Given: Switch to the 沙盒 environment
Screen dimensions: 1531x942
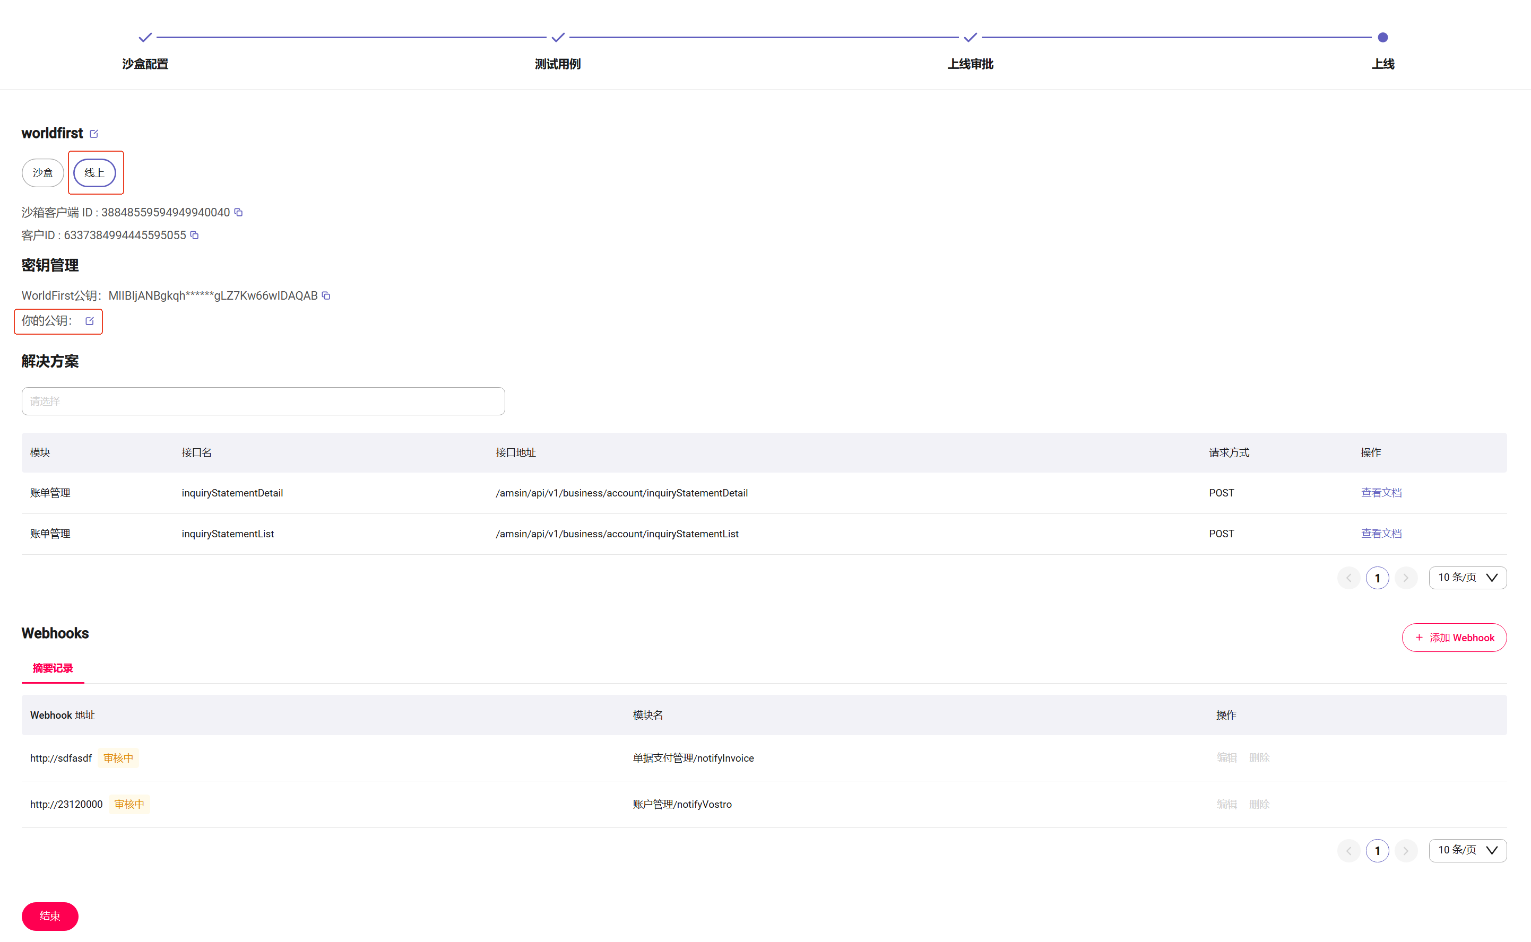Looking at the screenshot, I should click(x=43, y=172).
